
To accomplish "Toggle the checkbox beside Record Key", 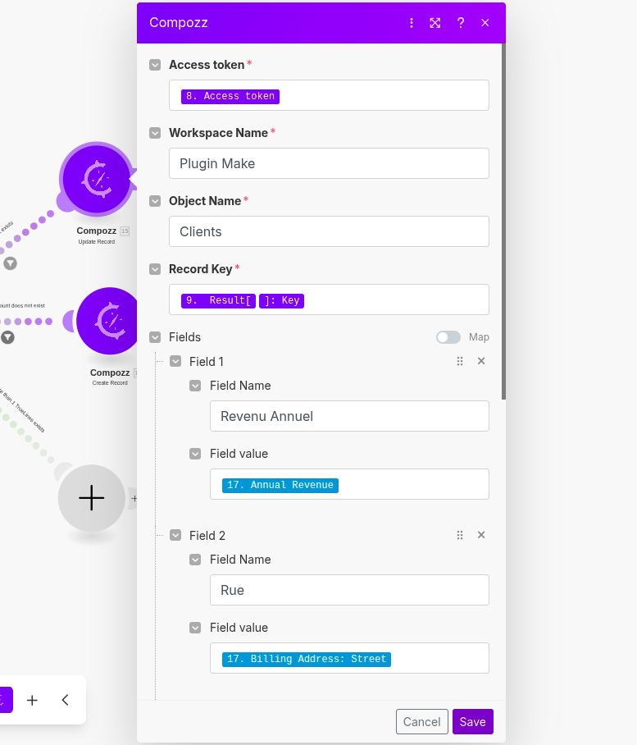I will pos(154,269).
